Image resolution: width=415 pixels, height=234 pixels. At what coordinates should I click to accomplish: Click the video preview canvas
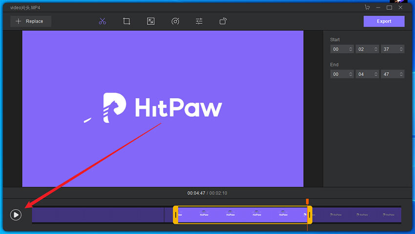(x=163, y=109)
